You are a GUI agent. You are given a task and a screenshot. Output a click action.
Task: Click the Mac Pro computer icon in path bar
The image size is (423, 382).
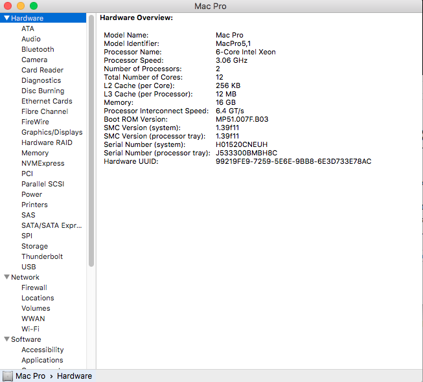click(8, 376)
